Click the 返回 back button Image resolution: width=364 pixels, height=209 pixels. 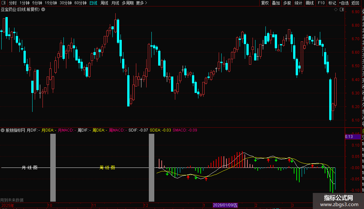point(355,3)
